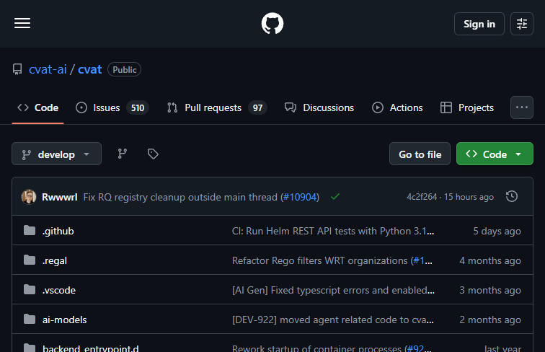Open the Projects tab
Image resolution: width=545 pixels, height=352 pixels.
pyautogui.click(x=467, y=107)
